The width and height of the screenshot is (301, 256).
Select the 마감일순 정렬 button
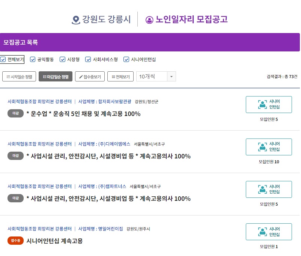tap(56, 77)
